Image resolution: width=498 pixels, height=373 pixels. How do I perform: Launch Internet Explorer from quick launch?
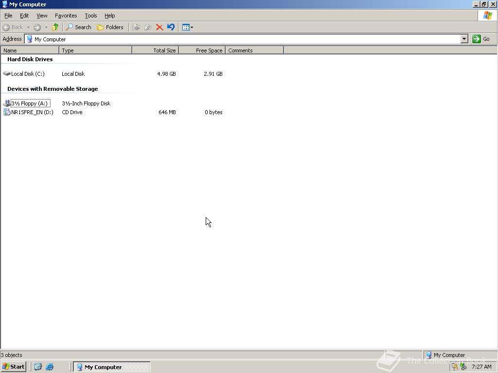point(50,367)
